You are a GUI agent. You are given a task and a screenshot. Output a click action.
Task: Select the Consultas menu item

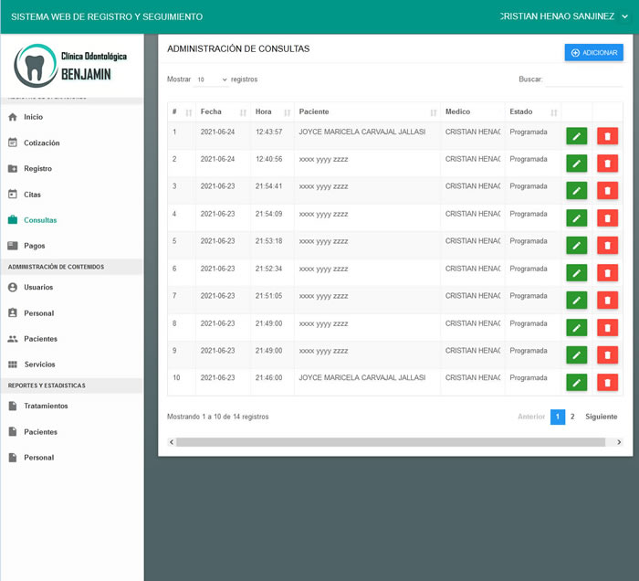(40, 220)
